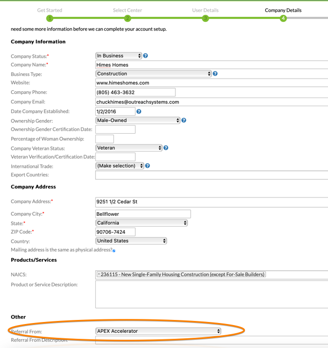Open the State dropdown showing California
This screenshot has height=348, width=328.
pyautogui.click(x=141, y=223)
